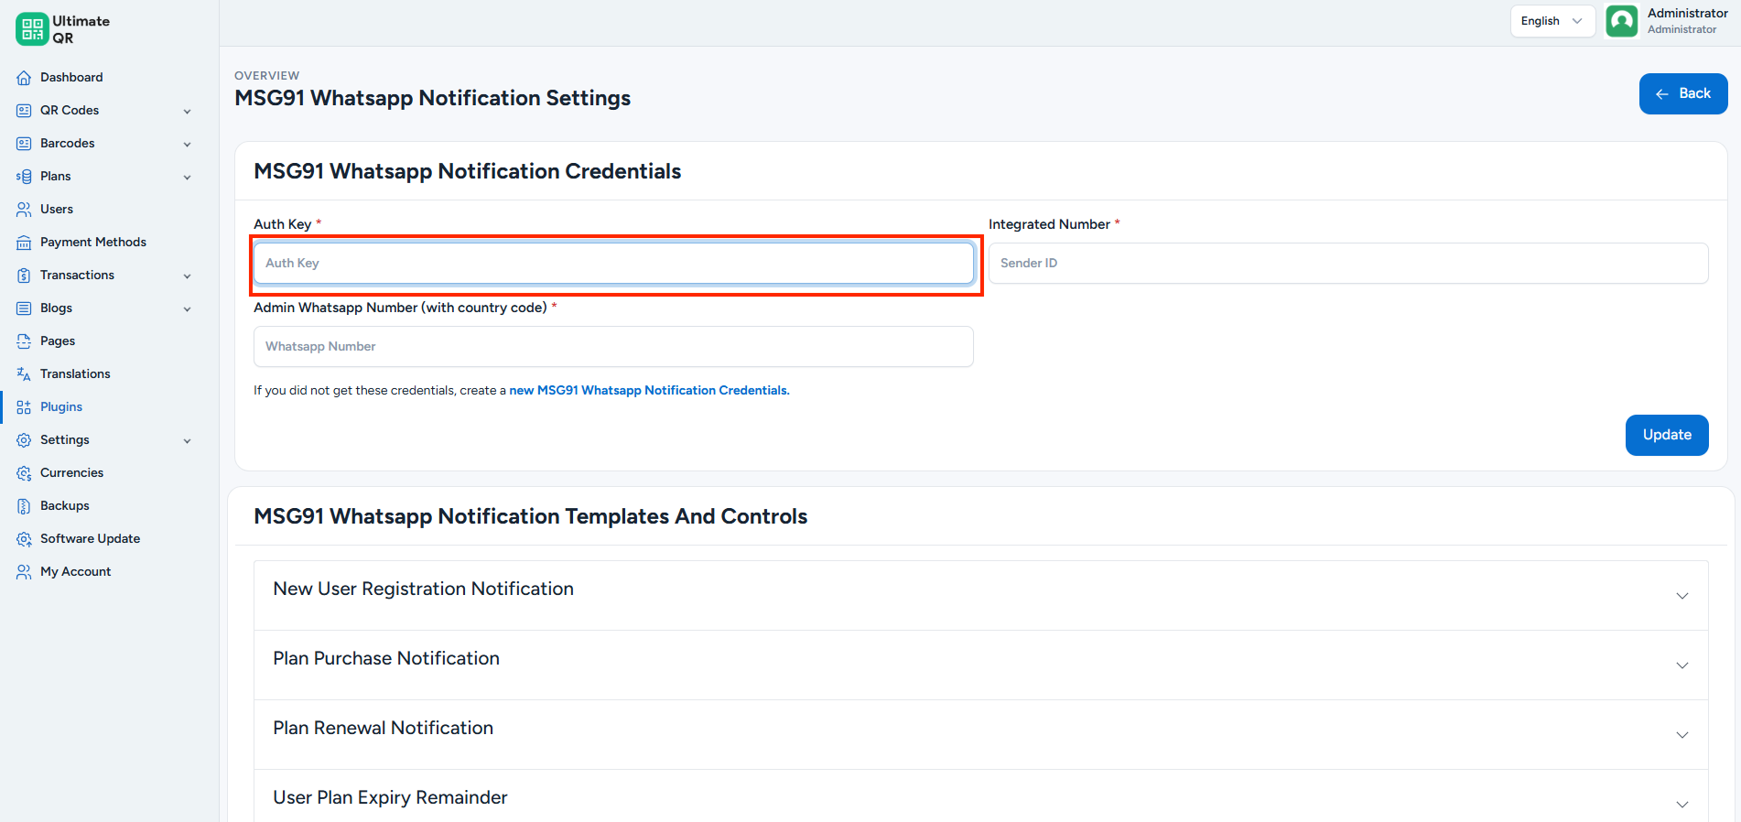Click User Plan Expiry Remainder title
The height and width of the screenshot is (822, 1741).
390,798
